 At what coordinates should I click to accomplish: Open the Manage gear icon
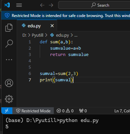pyautogui.click(x=9, y=99)
